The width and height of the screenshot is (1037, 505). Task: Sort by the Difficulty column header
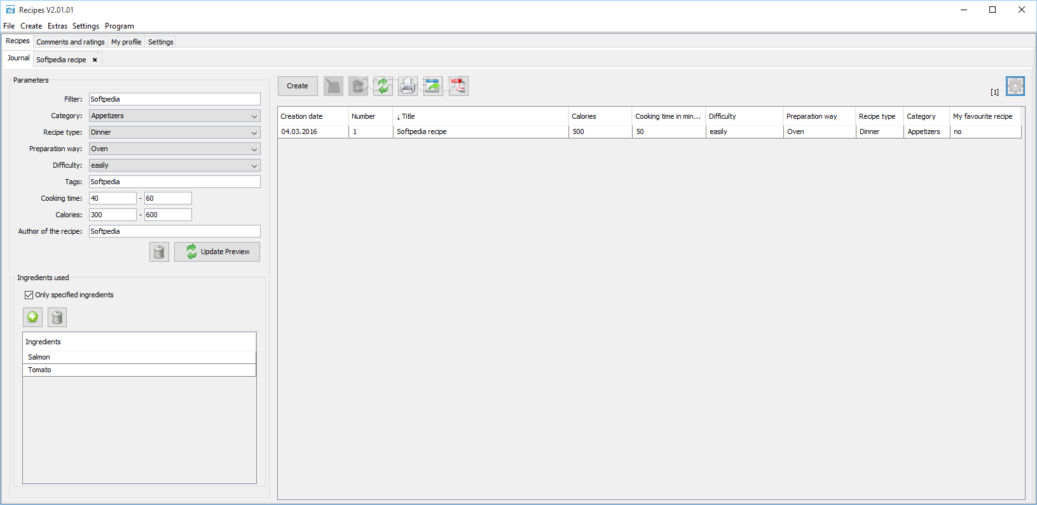(x=745, y=116)
